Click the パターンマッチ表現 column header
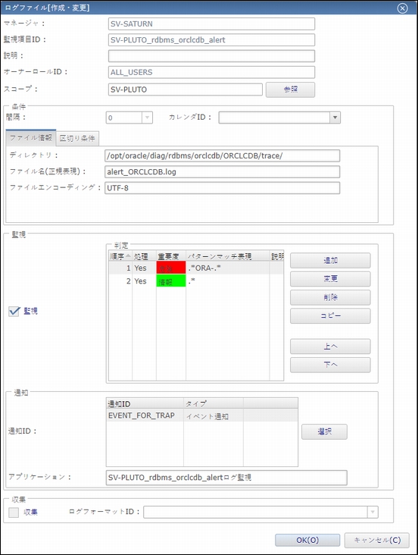Screen dimensions: 418x555 (x=227, y=256)
